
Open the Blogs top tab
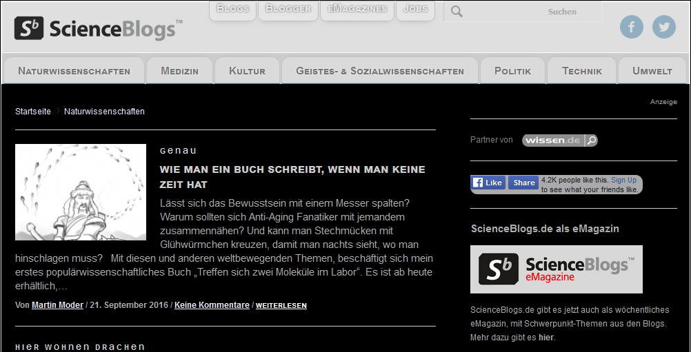click(x=232, y=9)
